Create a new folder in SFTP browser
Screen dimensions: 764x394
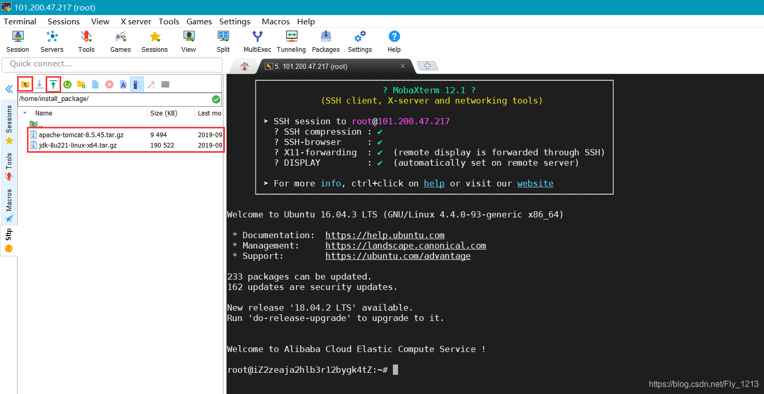81,84
